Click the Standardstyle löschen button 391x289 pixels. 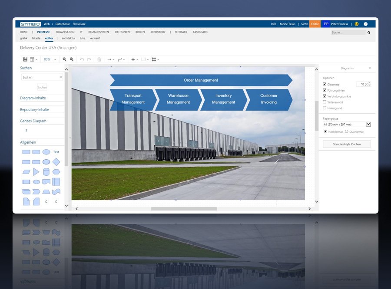pos(347,144)
